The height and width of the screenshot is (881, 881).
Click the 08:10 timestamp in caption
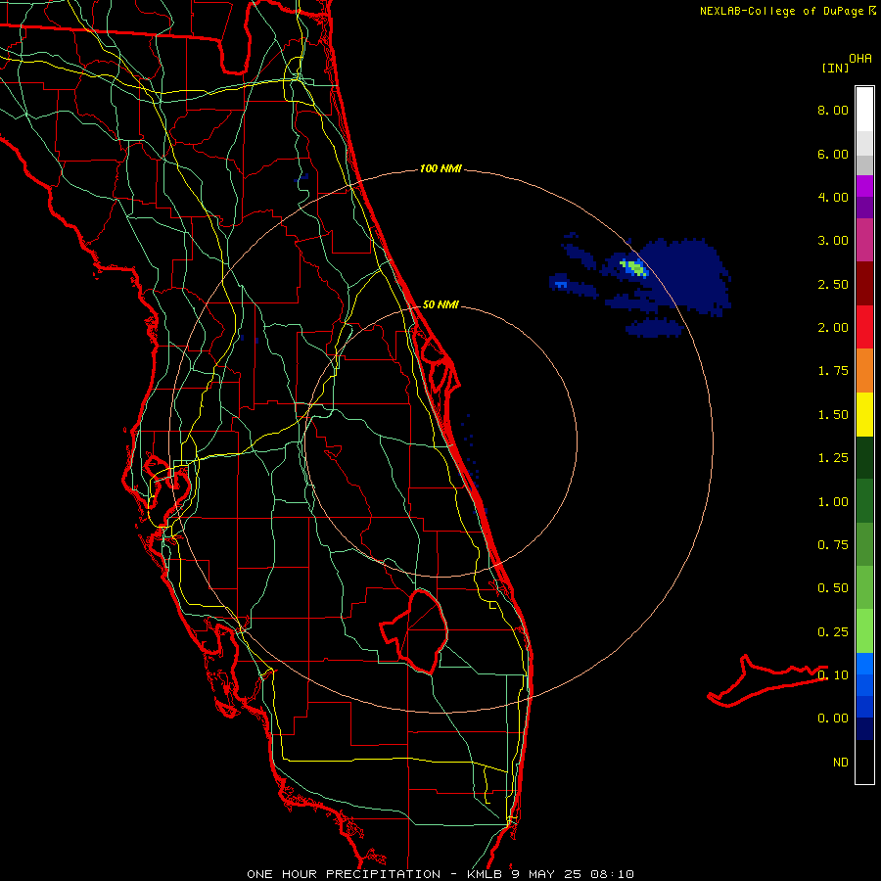click(613, 874)
